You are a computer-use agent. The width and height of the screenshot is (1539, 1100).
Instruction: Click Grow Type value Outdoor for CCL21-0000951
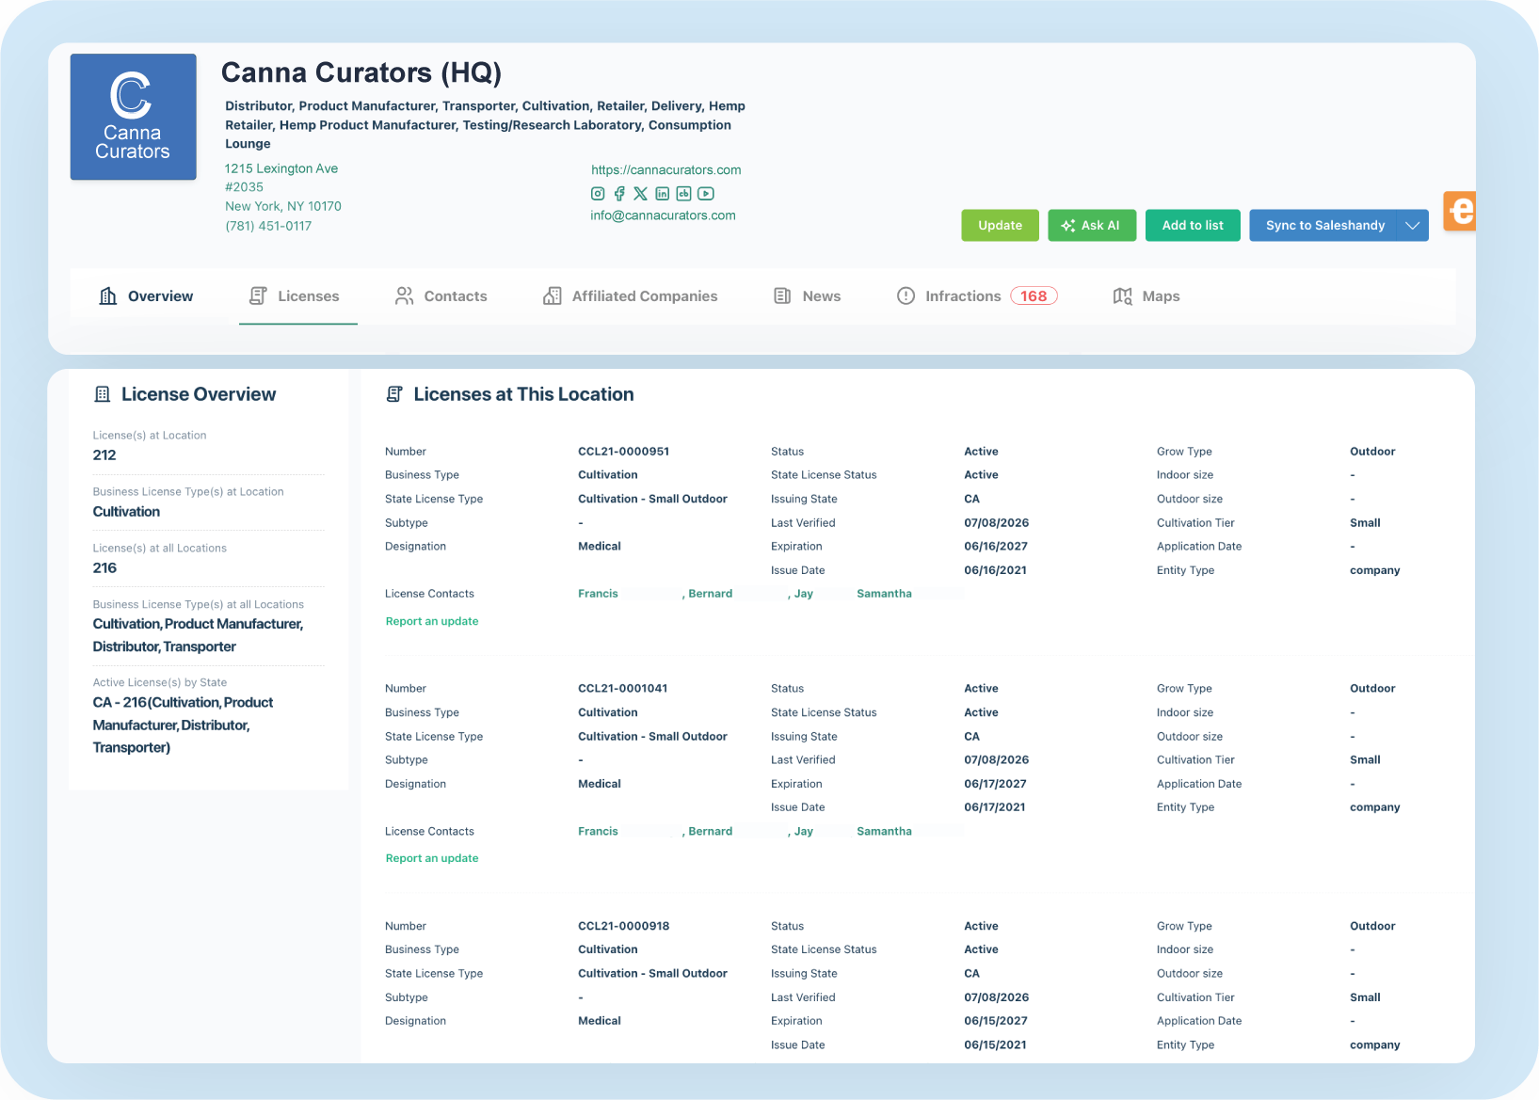click(1372, 452)
